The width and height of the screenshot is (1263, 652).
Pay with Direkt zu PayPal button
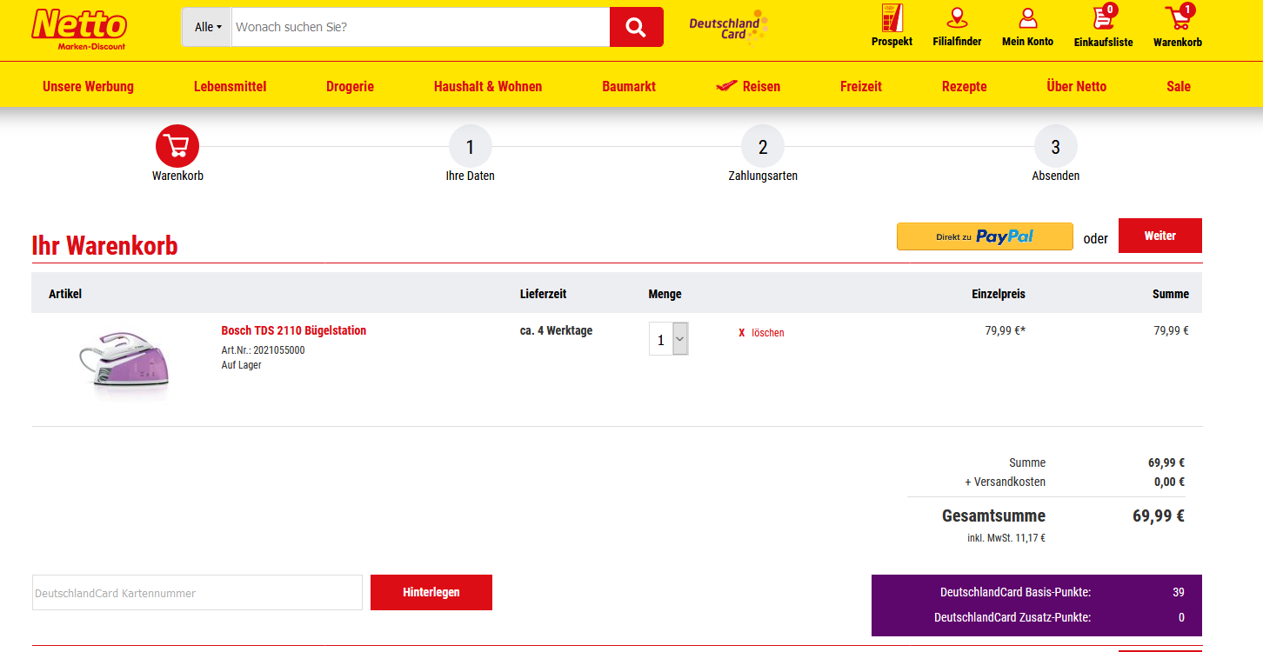tap(985, 236)
